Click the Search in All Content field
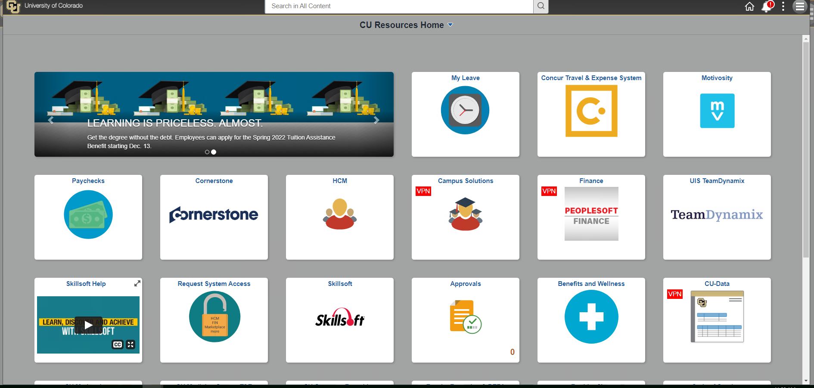The image size is (814, 388). point(398,6)
